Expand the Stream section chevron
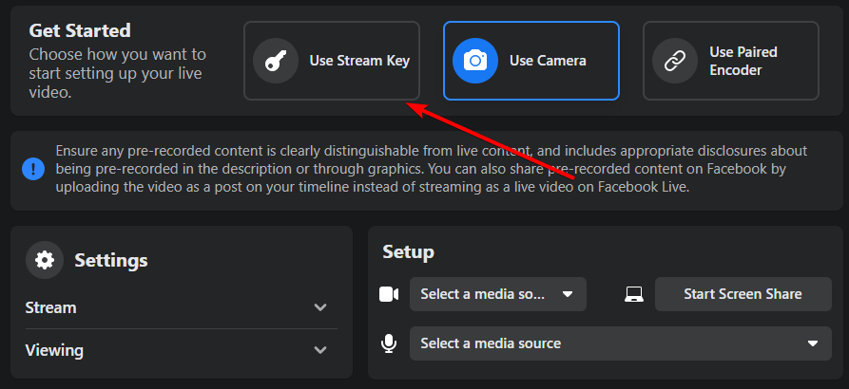 click(320, 307)
